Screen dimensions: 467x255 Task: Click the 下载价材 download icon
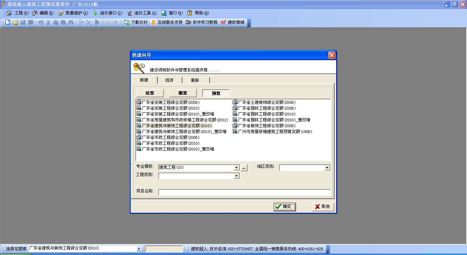click(136, 22)
